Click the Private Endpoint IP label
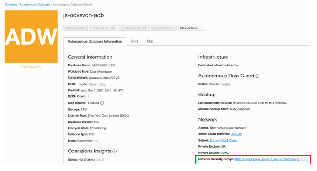The image size is (317, 171). (212, 147)
